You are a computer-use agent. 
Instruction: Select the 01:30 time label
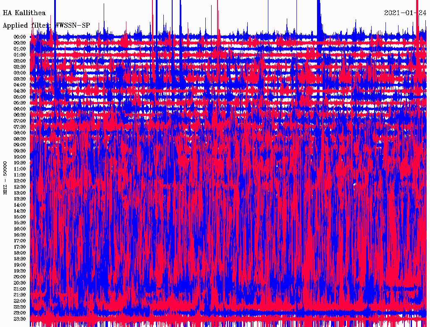[x=20, y=55]
